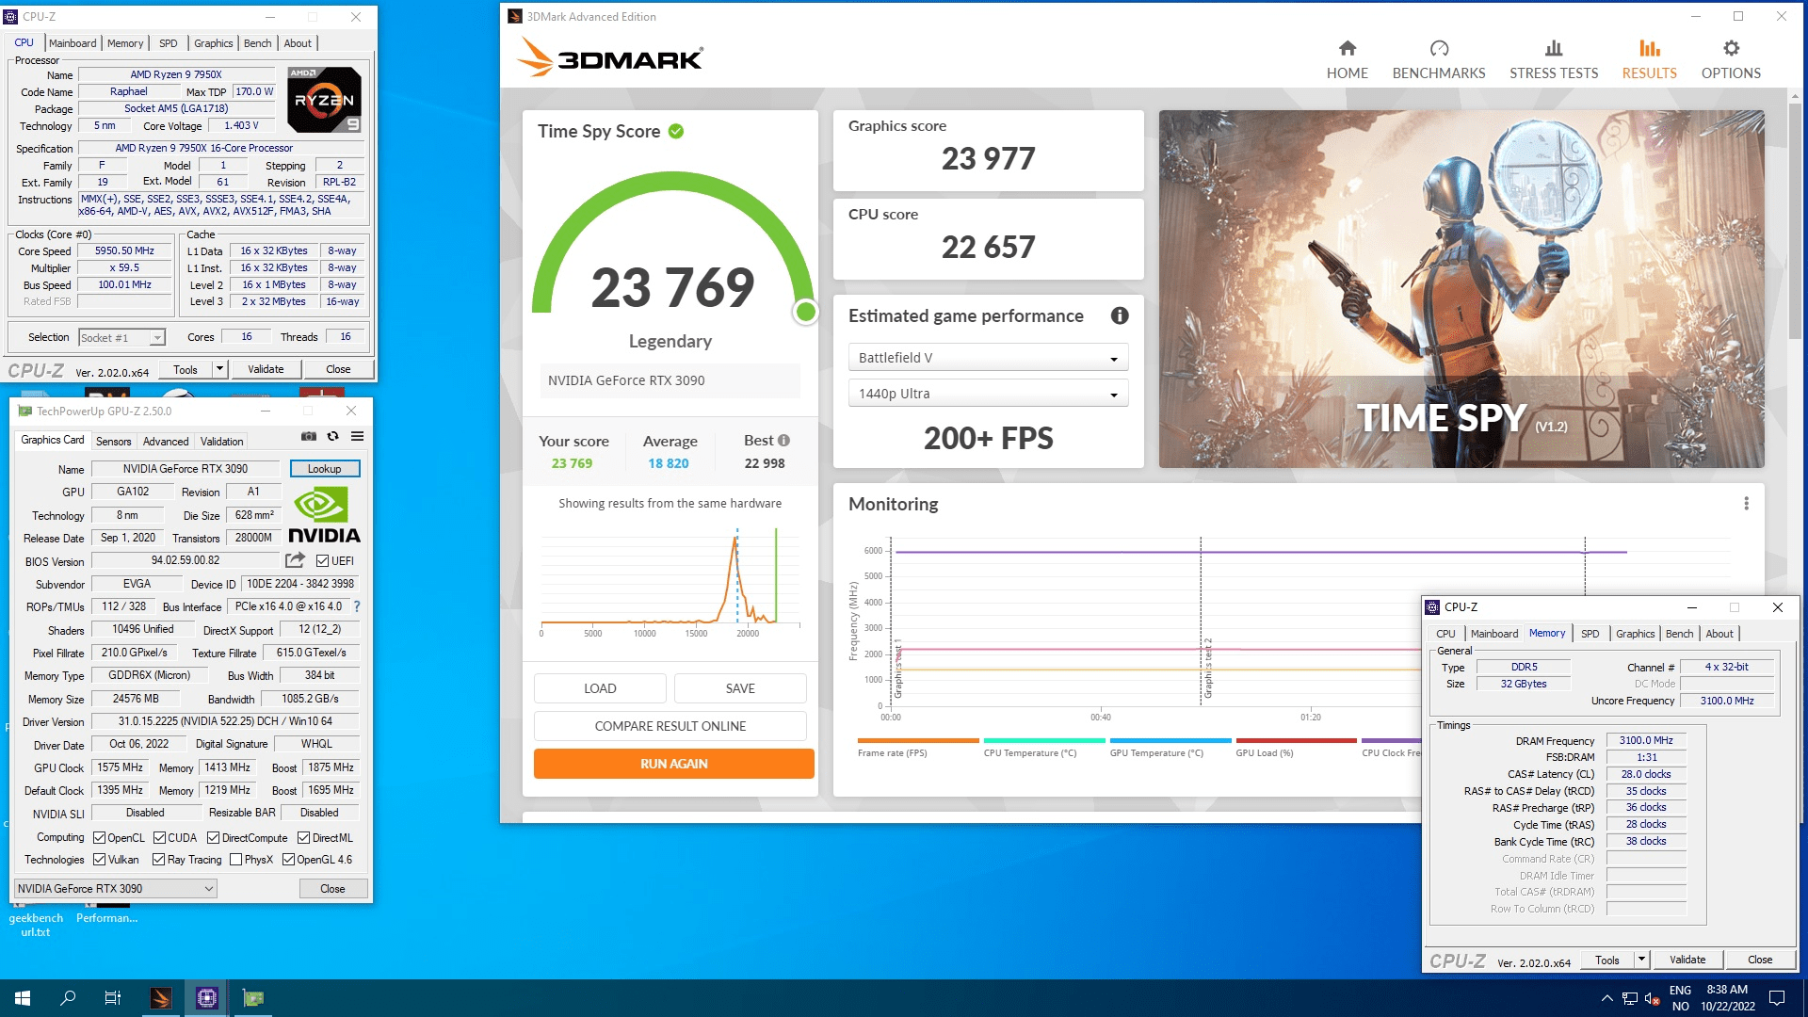
Task: Toggle the Vulkan checkbox
Action: tap(99, 860)
